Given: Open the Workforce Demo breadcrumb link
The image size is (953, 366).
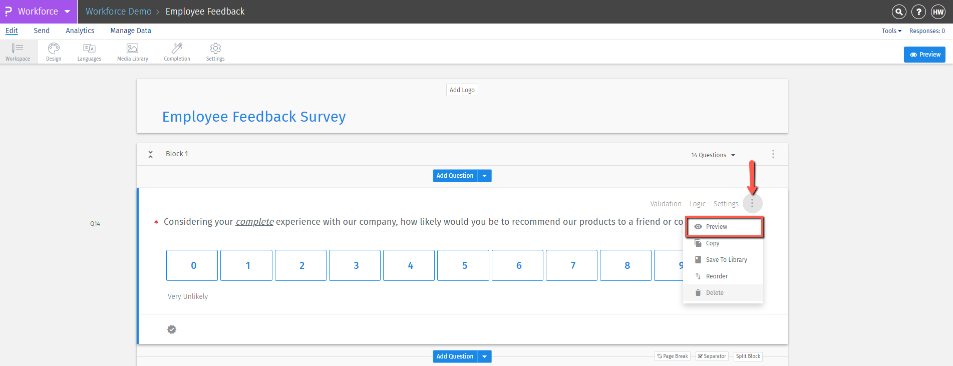Looking at the screenshot, I should coord(119,12).
